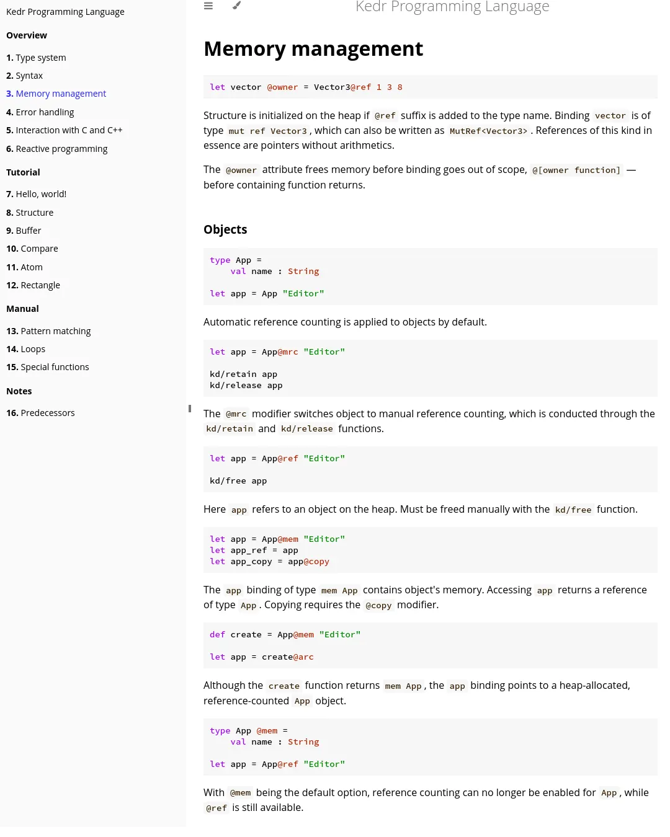Viewport: 670px width, 837px height.
Task: Open Atom tutorial page
Action: tap(24, 267)
